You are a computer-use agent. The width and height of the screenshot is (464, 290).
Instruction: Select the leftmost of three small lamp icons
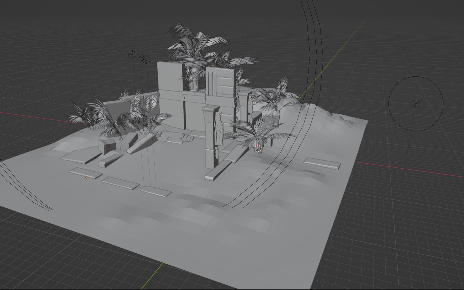132,54
